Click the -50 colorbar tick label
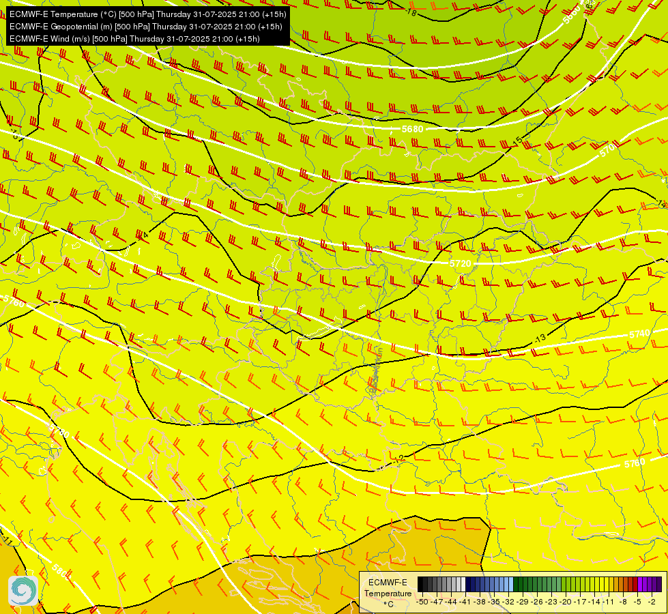 pos(422,602)
